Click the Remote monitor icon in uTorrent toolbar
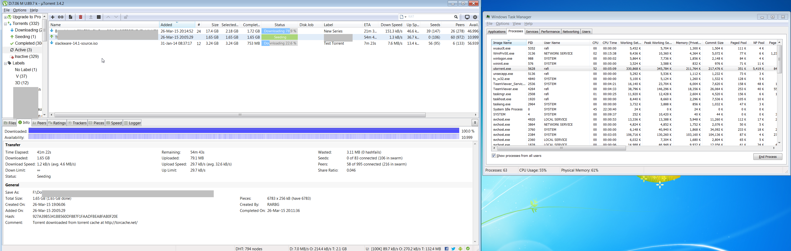Screen dimensions: 791x251 (467, 17)
